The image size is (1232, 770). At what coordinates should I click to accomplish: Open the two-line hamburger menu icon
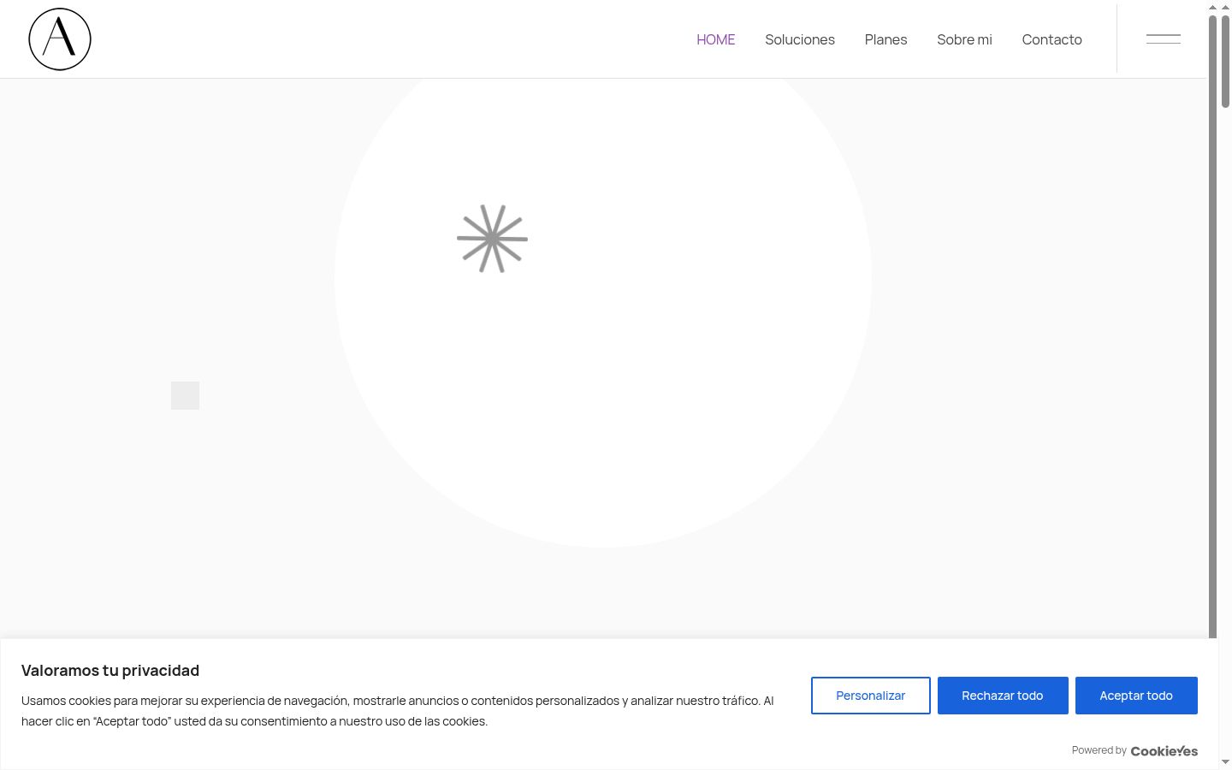(1163, 39)
